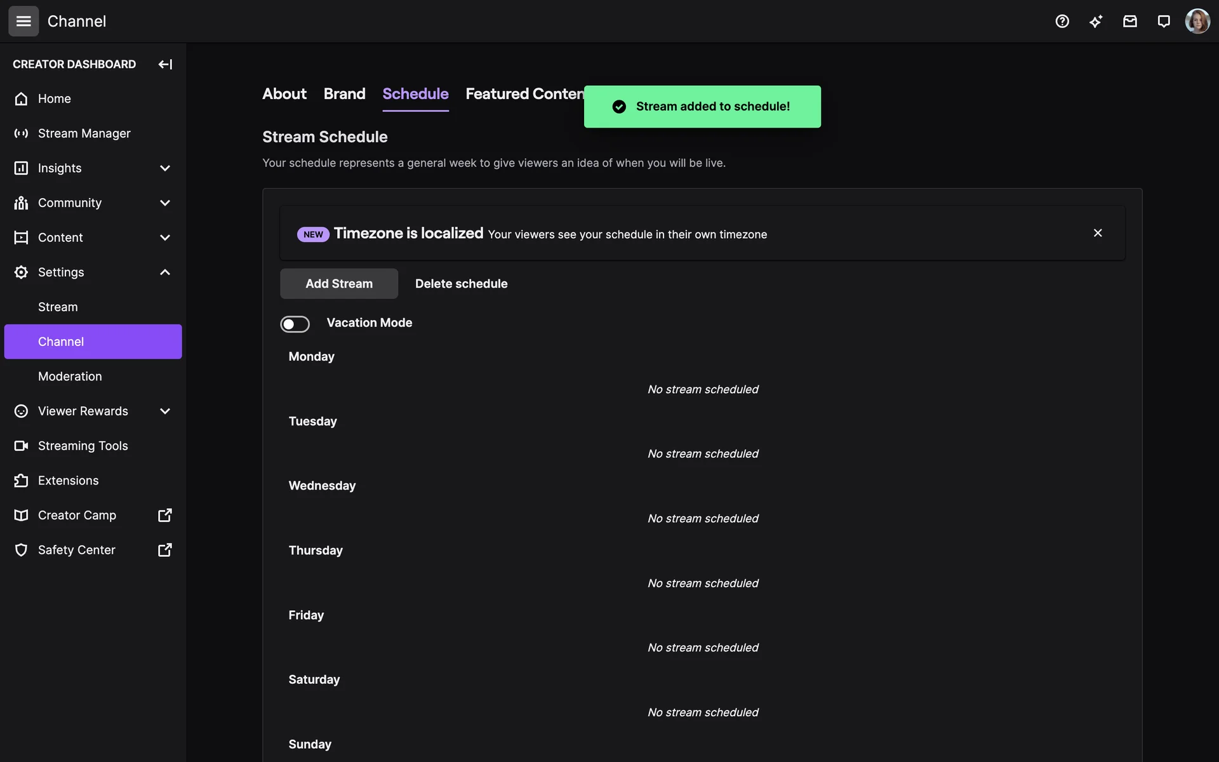Switch to the About tab
The width and height of the screenshot is (1219, 762).
point(284,94)
